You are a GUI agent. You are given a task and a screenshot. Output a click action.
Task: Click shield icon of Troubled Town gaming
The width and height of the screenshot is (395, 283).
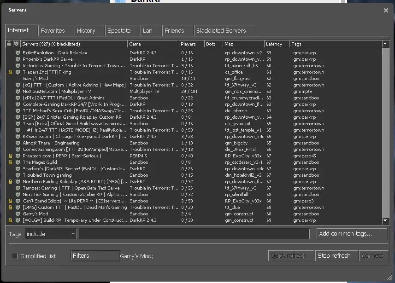coord(18,175)
